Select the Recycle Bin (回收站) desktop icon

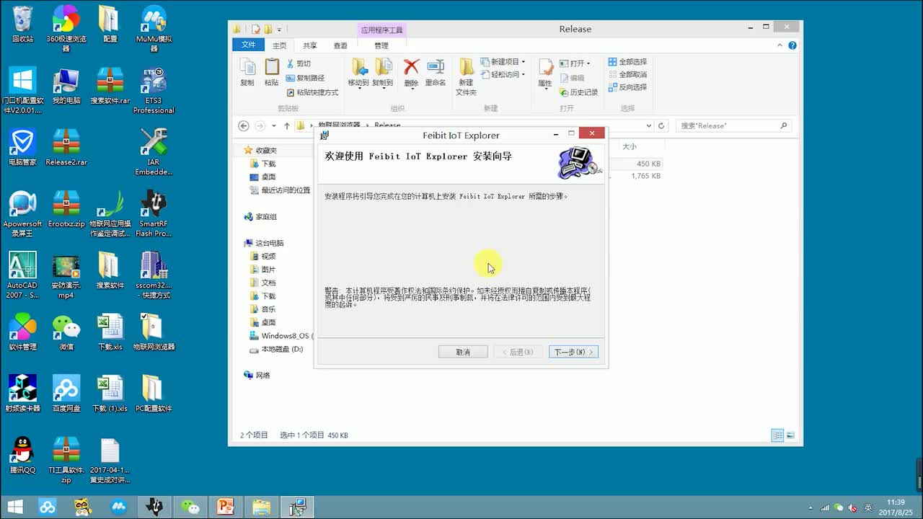pyautogui.click(x=22, y=25)
